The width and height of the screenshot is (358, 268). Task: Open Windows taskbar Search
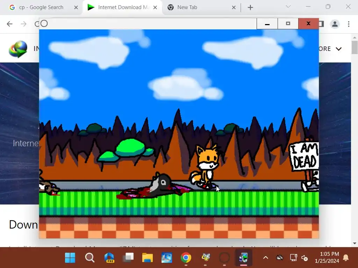click(x=89, y=258)
